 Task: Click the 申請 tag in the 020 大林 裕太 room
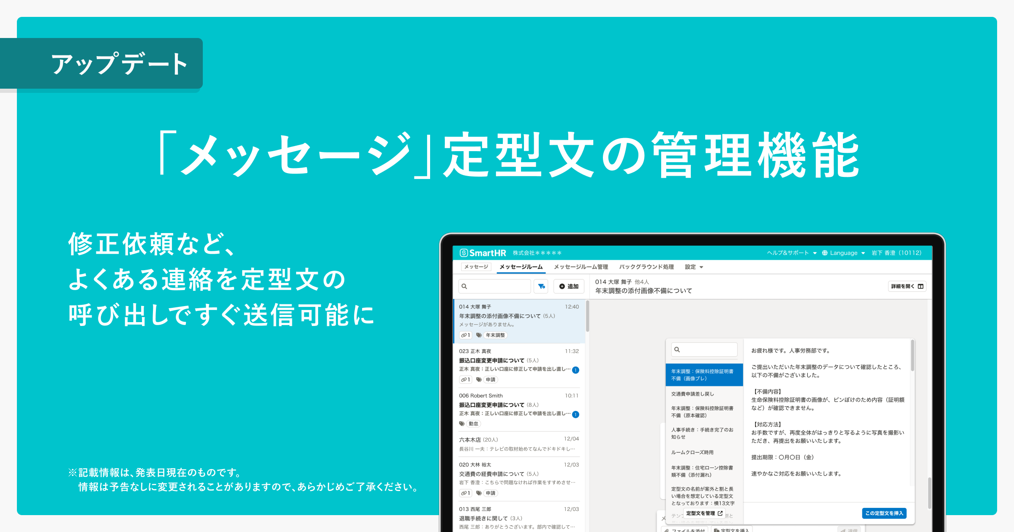[x=491, y=493]
